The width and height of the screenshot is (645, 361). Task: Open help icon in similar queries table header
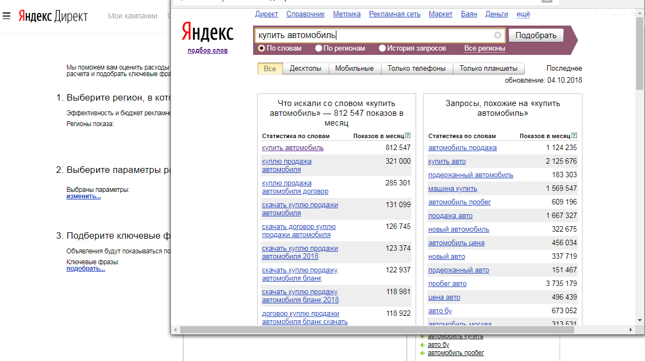pyautogui.click(x=574, y=136)
